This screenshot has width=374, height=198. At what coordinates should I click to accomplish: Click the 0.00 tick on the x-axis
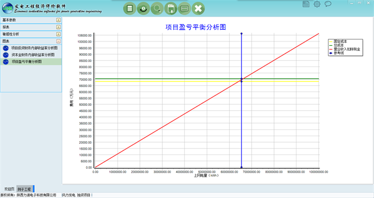(x=95, y=172)
